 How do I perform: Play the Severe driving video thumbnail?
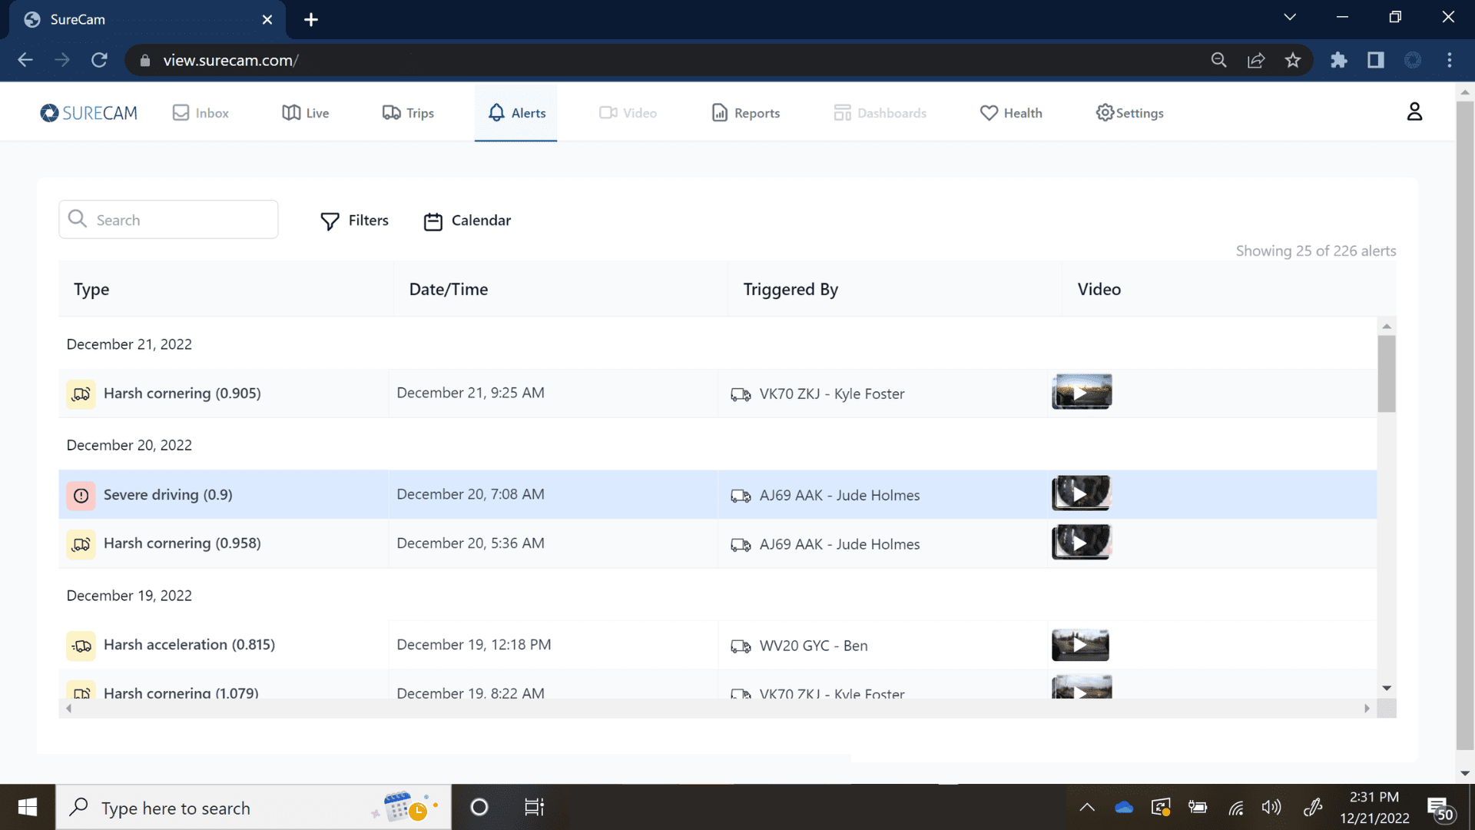coord(1080,493)
